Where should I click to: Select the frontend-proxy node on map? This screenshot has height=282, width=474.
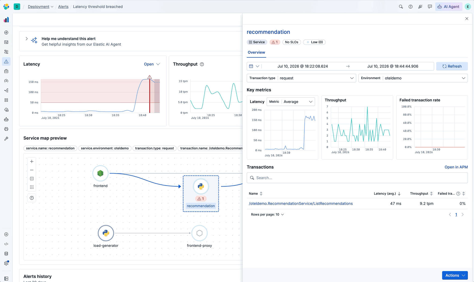pyautogui.click(x=199, y=233)
